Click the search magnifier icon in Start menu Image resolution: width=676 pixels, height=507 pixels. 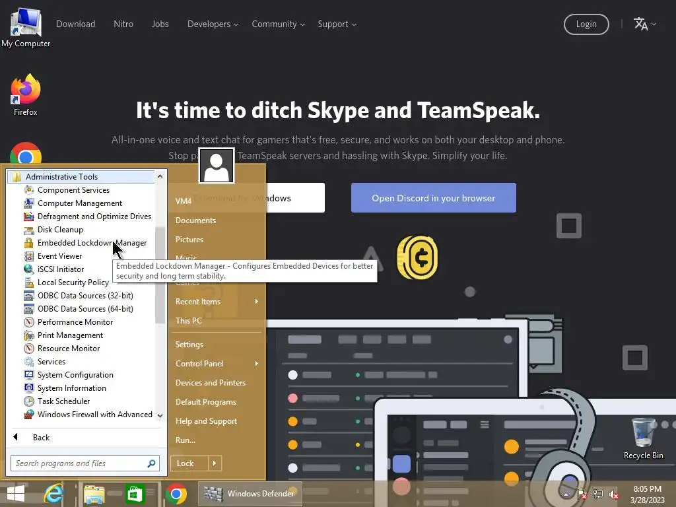(x=151, y=463)
